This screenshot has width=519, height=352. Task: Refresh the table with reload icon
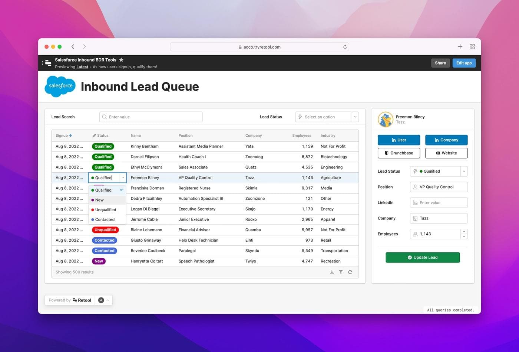350,272
